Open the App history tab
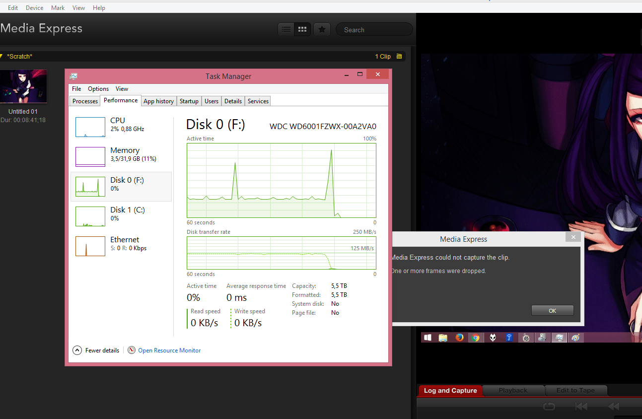The image size is (642, 419). click(x=158, y=101)
